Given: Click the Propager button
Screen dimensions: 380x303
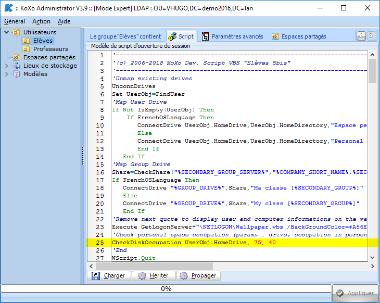Looking at the screenshot, I should 198,276.
